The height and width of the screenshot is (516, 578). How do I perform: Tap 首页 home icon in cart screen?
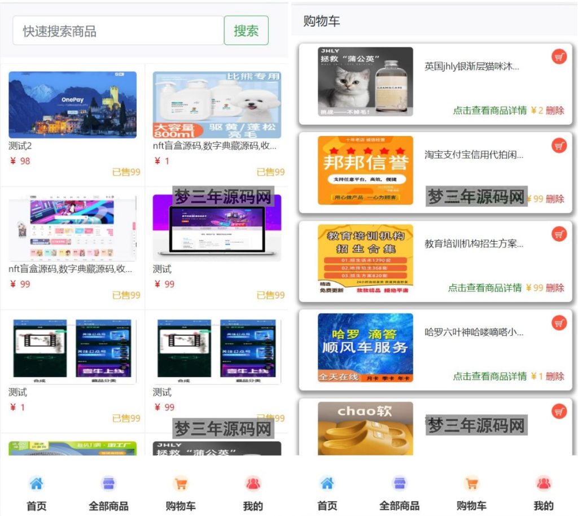click(327, 483)
